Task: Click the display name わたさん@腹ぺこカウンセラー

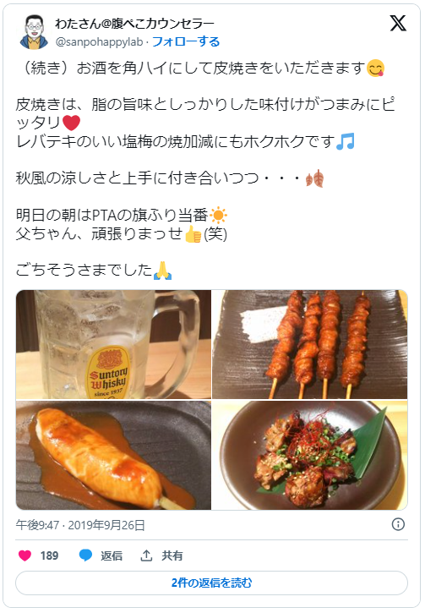Action: coord(134,24)
